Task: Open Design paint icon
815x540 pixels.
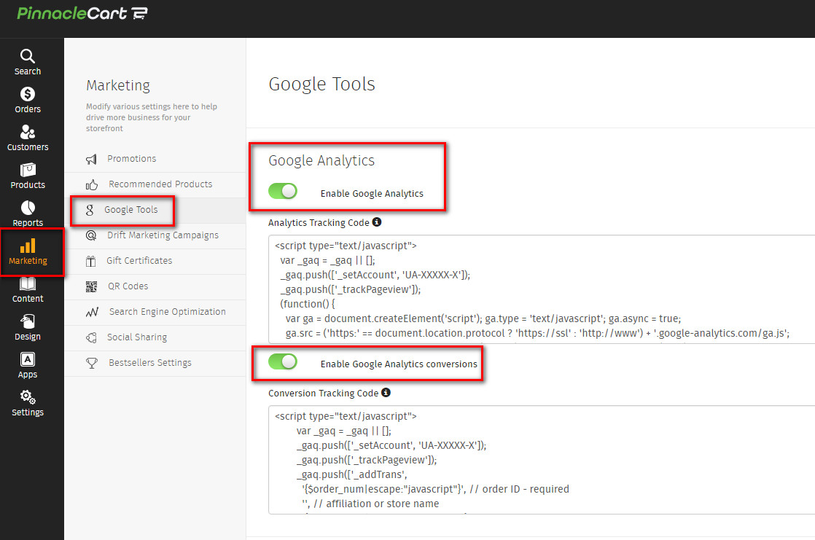Action: point(28,321)
